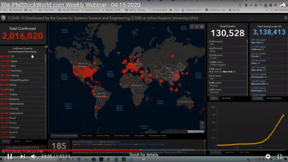Select the US Hospitalization tab

(274, 98)
